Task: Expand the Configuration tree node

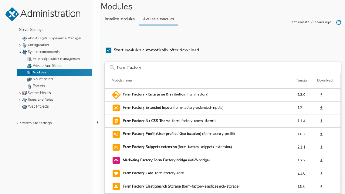Action: point(20,45)
